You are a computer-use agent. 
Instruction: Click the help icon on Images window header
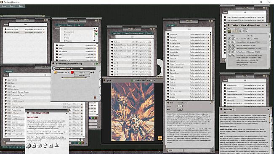coord(151,29)
